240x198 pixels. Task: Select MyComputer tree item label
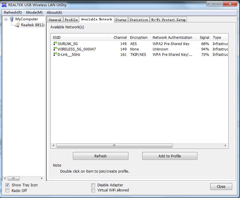27,19
